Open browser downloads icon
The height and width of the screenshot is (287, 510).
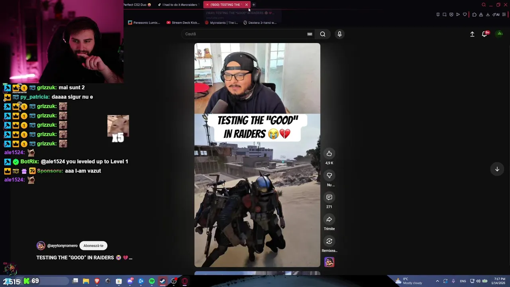tap(488, 14)
